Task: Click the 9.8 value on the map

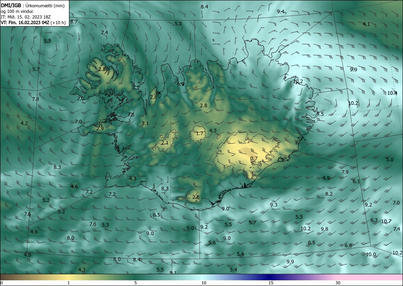Action: (324, 229)
